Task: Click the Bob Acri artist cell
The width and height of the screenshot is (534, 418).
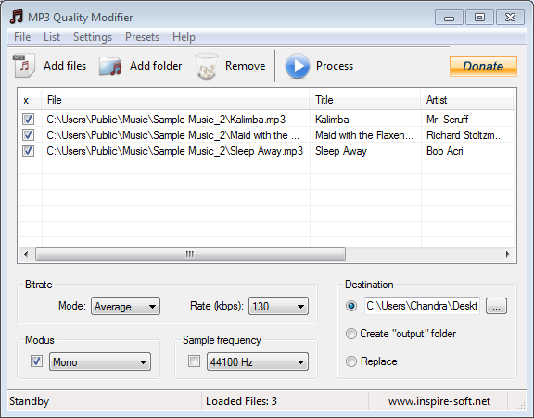Action: [x=444, y=151]
